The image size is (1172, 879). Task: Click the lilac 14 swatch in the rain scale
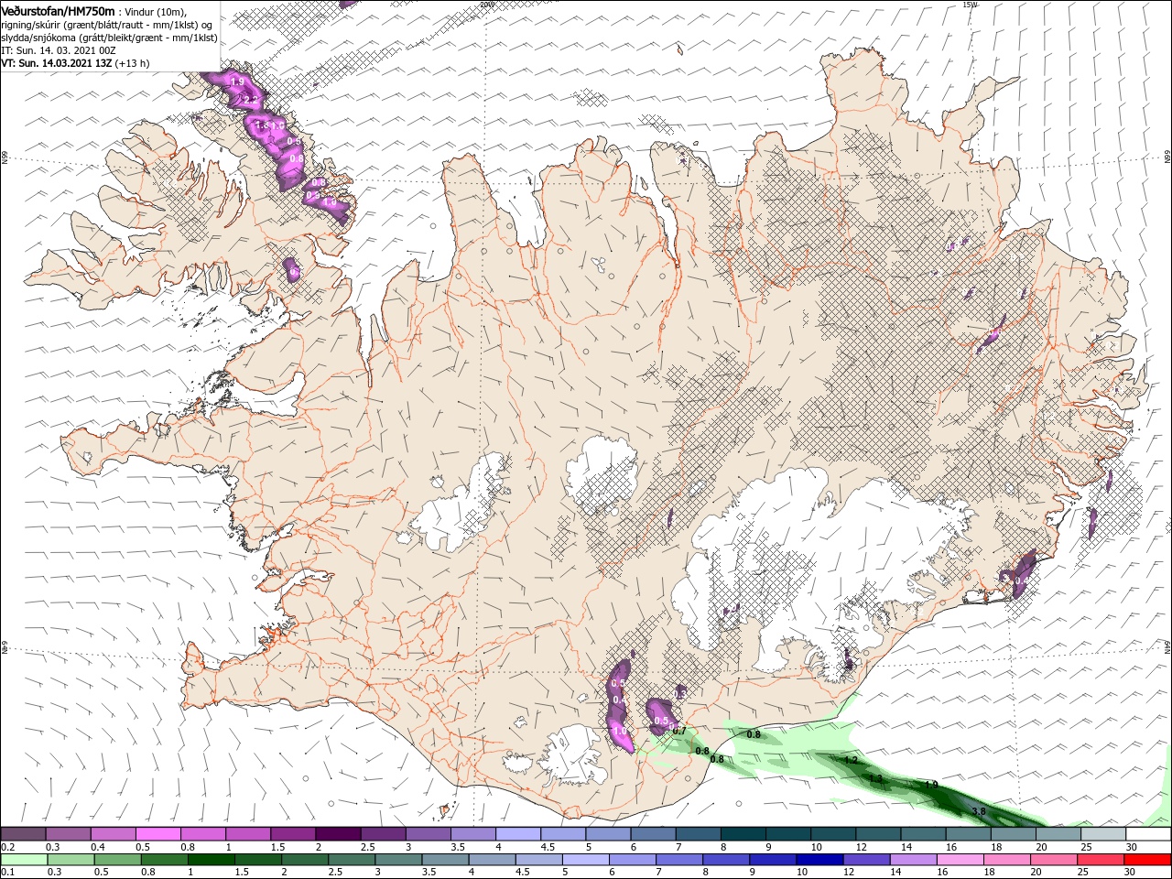914,860
